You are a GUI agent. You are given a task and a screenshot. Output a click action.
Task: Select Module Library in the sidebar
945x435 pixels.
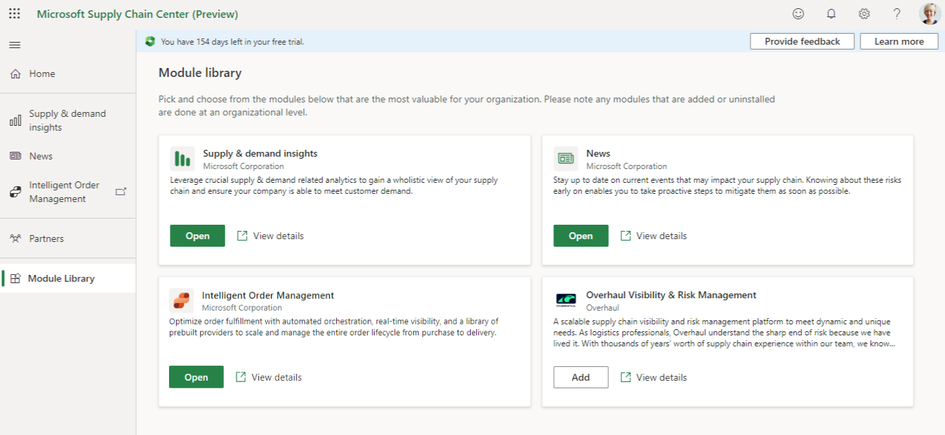tap(67, 278)
